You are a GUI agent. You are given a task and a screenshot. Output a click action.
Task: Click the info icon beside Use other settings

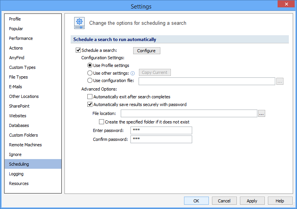tap(132, 73)
